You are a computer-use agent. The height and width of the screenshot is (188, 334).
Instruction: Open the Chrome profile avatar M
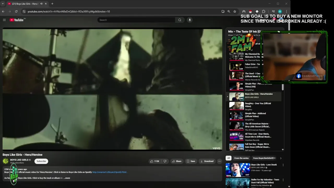pyautogui.click(x=280, y=11)
